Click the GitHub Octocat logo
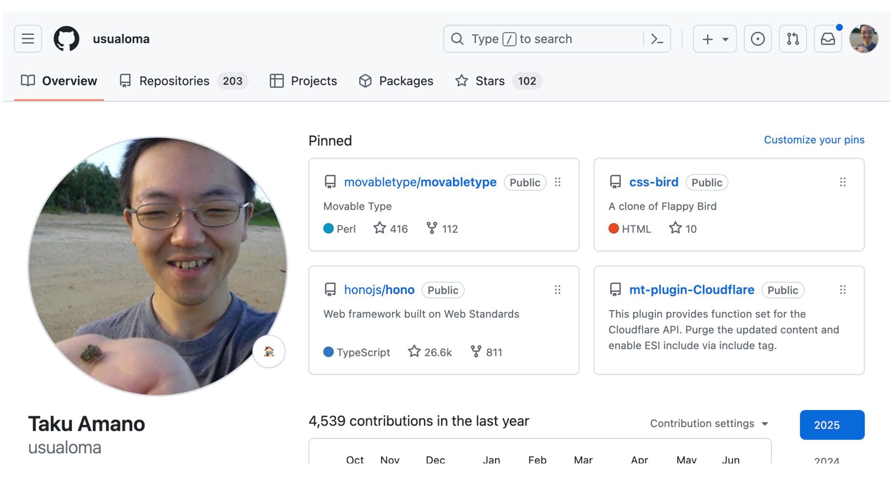 coord(67,39)
